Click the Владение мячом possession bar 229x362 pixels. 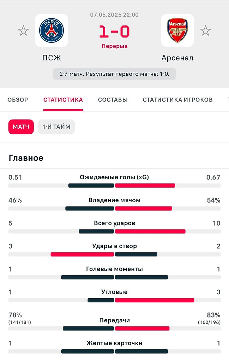click(x=114, y=209)
